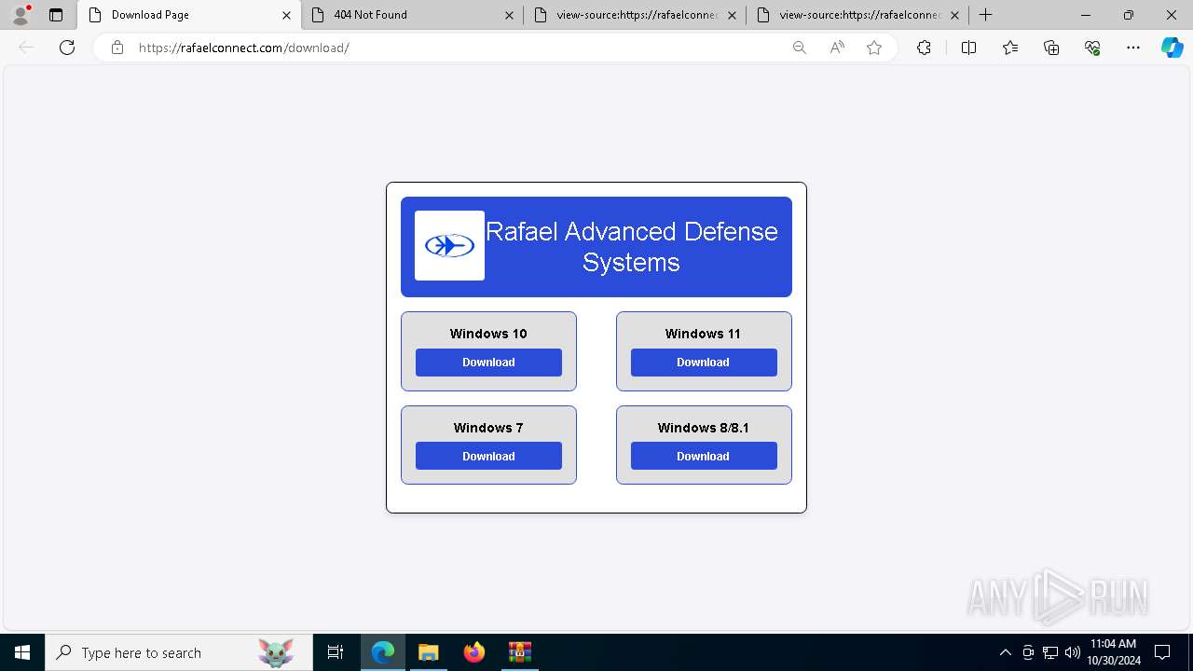Open a new tab with plus
Viewport: 1193px width, 671px height.
click(x=985, y=15)
